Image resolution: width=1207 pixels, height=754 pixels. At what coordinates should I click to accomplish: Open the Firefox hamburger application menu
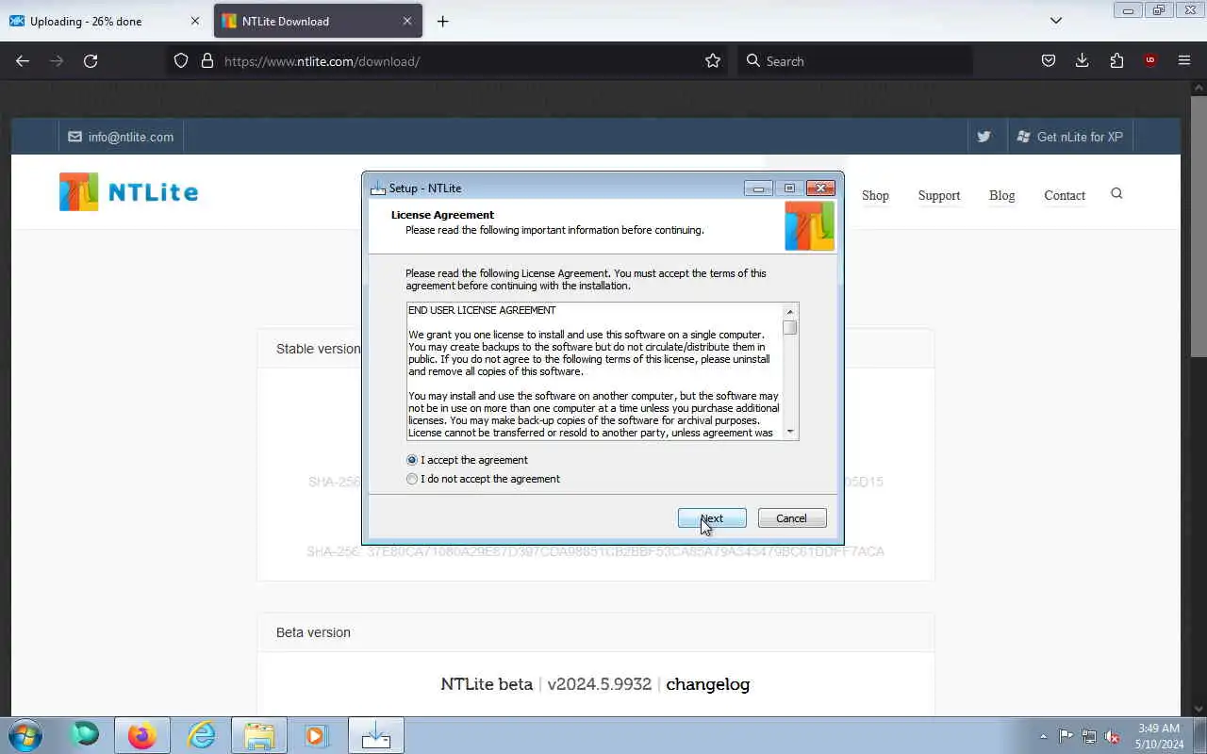(1184, 60)
